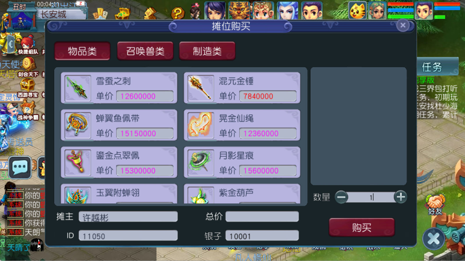Increase quantity with the plus button
This screenshot has width=465, height=261.
(x=400, y=197)
